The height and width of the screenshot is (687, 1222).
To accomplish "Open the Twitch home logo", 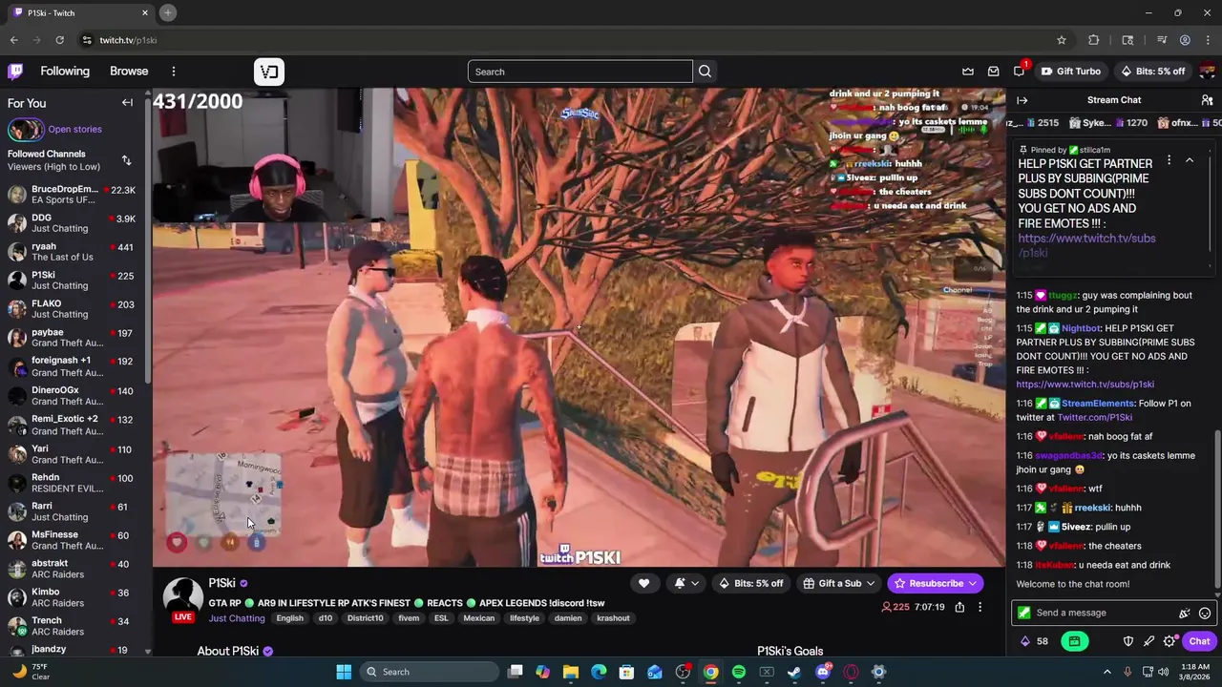I will [15, 72].
